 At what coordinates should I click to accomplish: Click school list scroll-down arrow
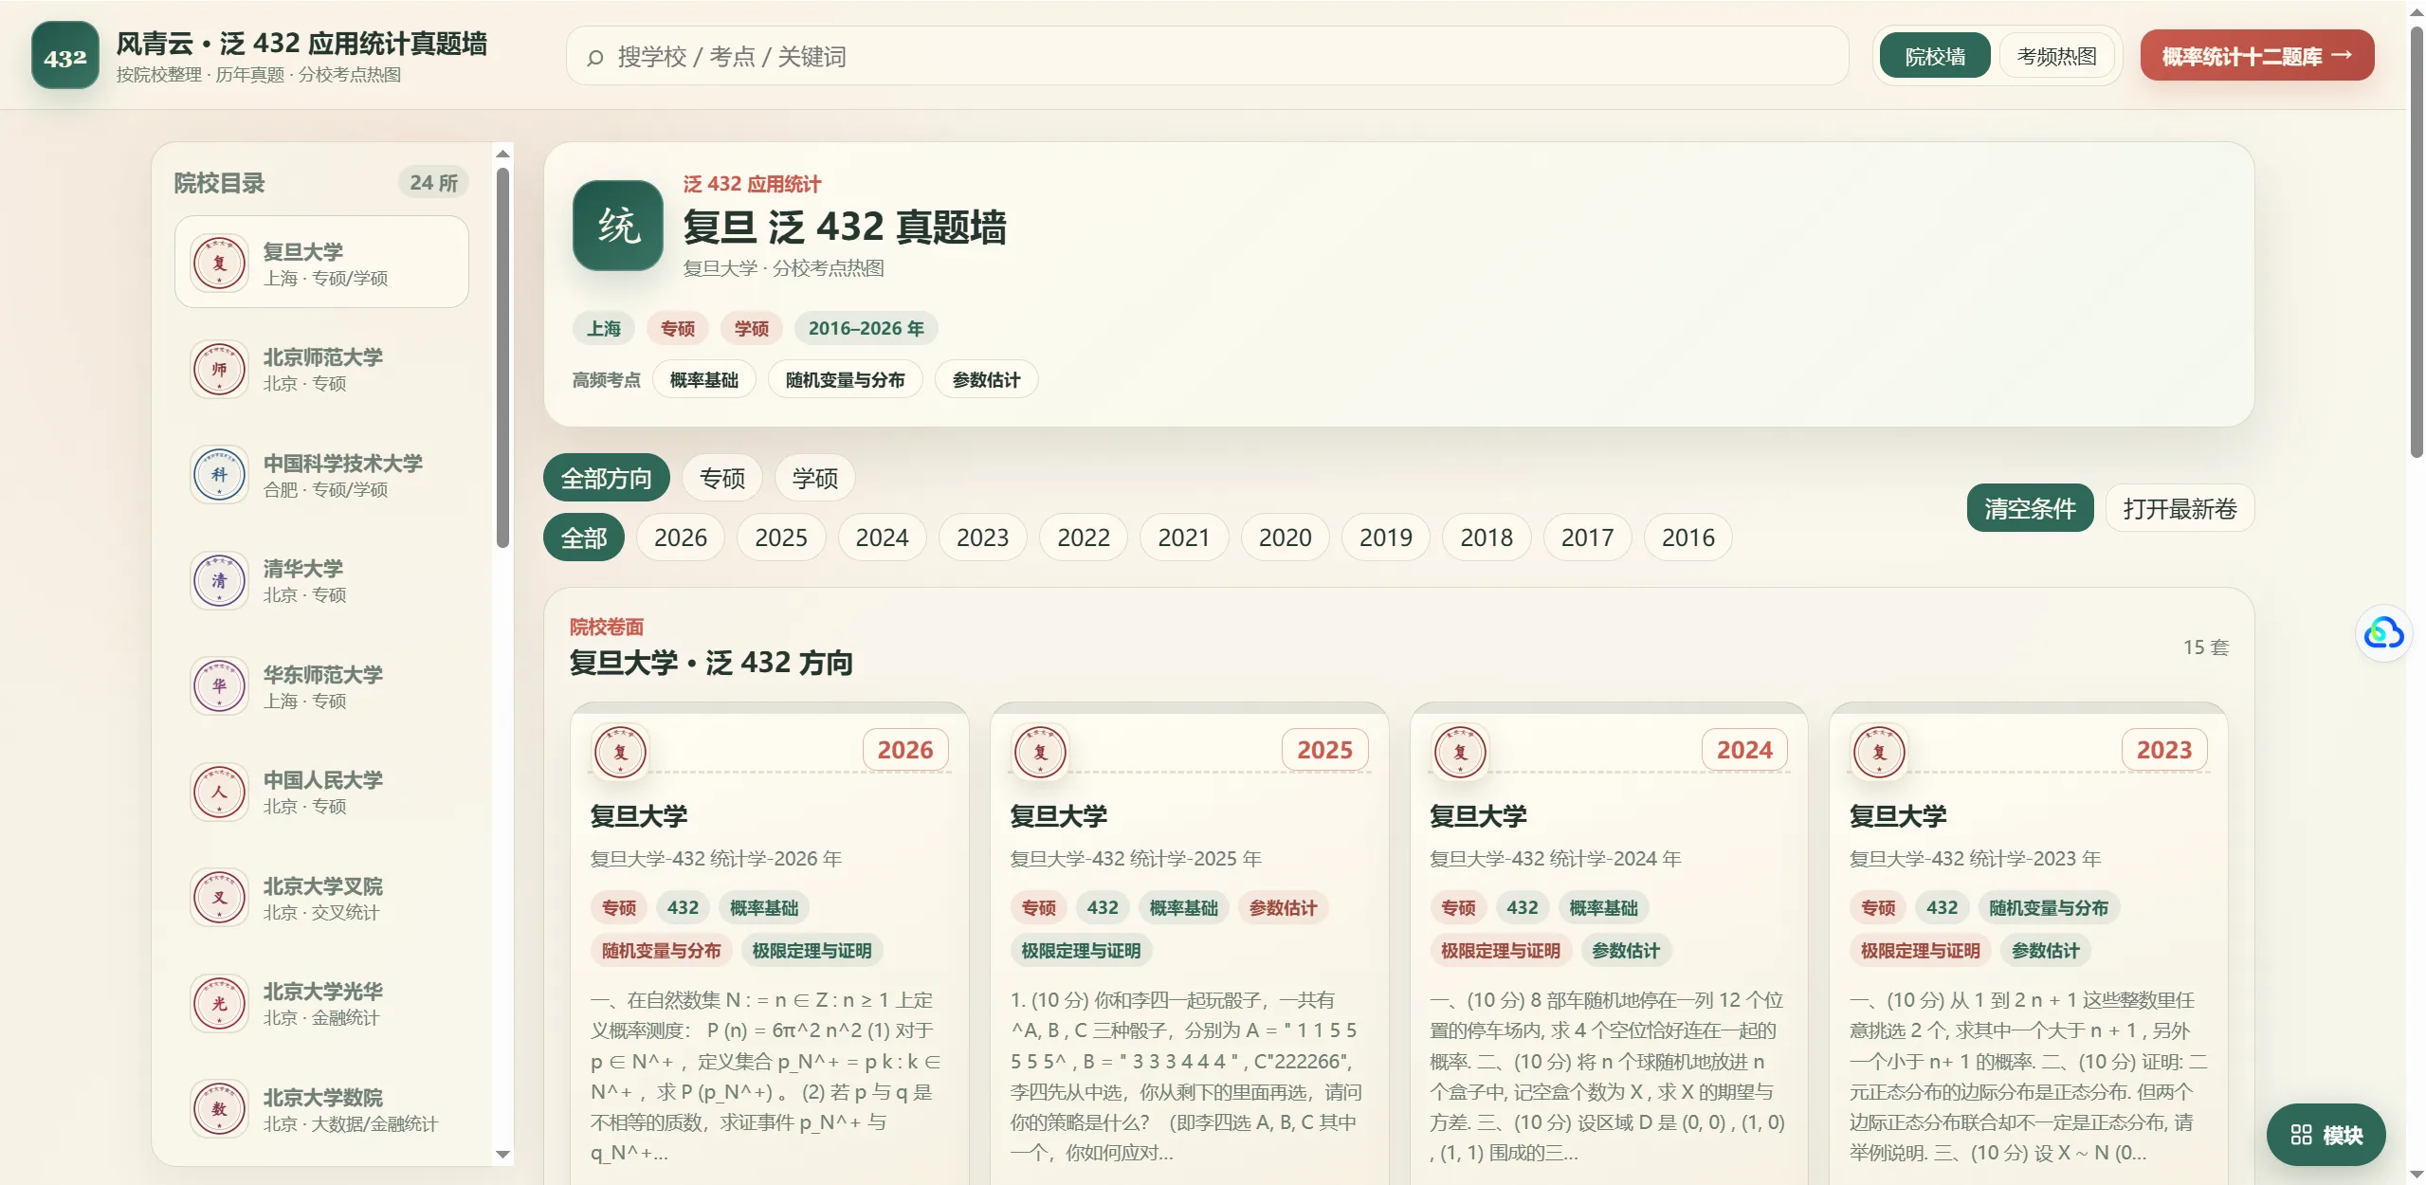(502, 1155)
